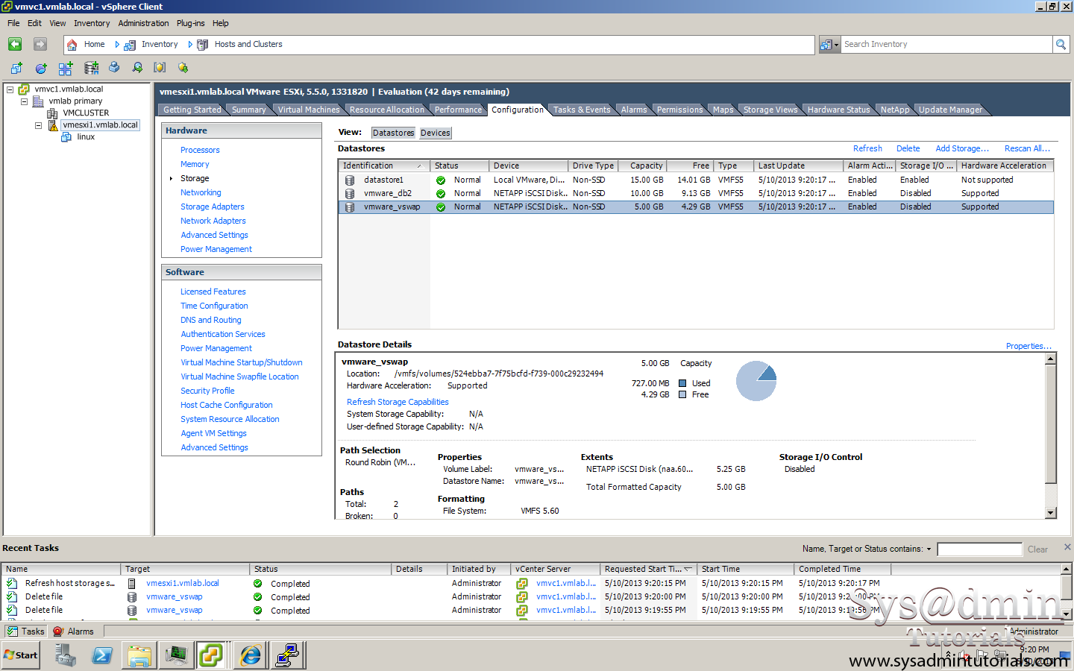
Task: Switch to the Datastores view
Action: (x=393, y=133)
